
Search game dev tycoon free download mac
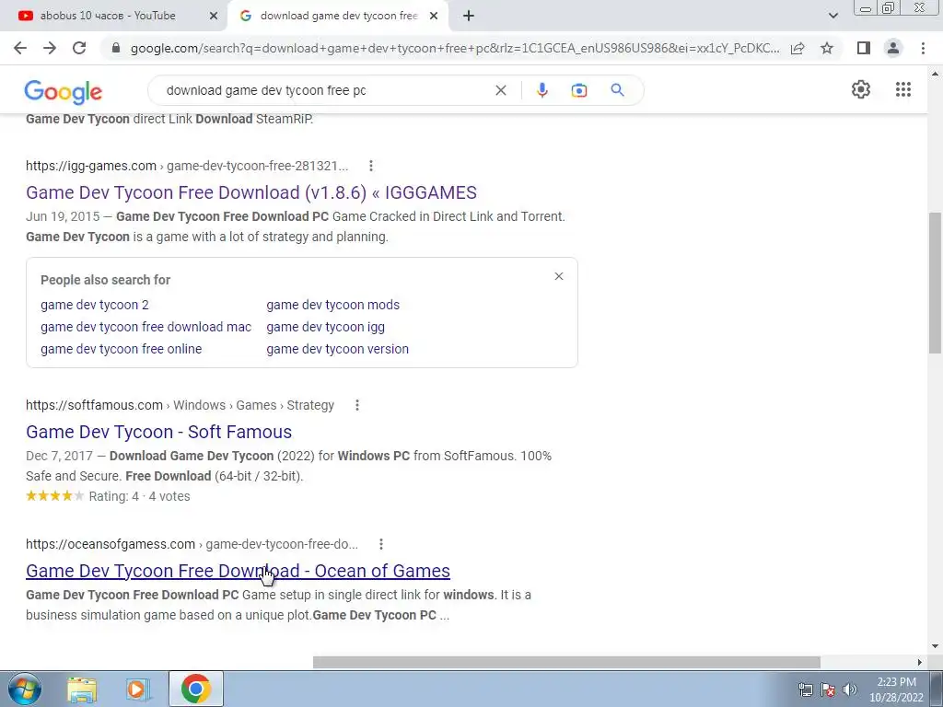(146, 327)
